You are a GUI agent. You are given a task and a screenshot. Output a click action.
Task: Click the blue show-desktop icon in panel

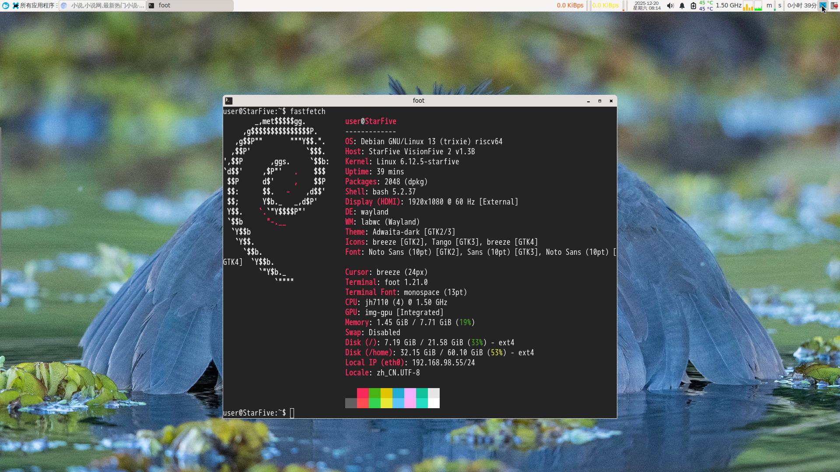click(x=822, y=6)
